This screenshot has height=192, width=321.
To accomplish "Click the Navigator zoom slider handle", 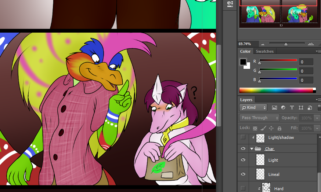I will point(286,44).
